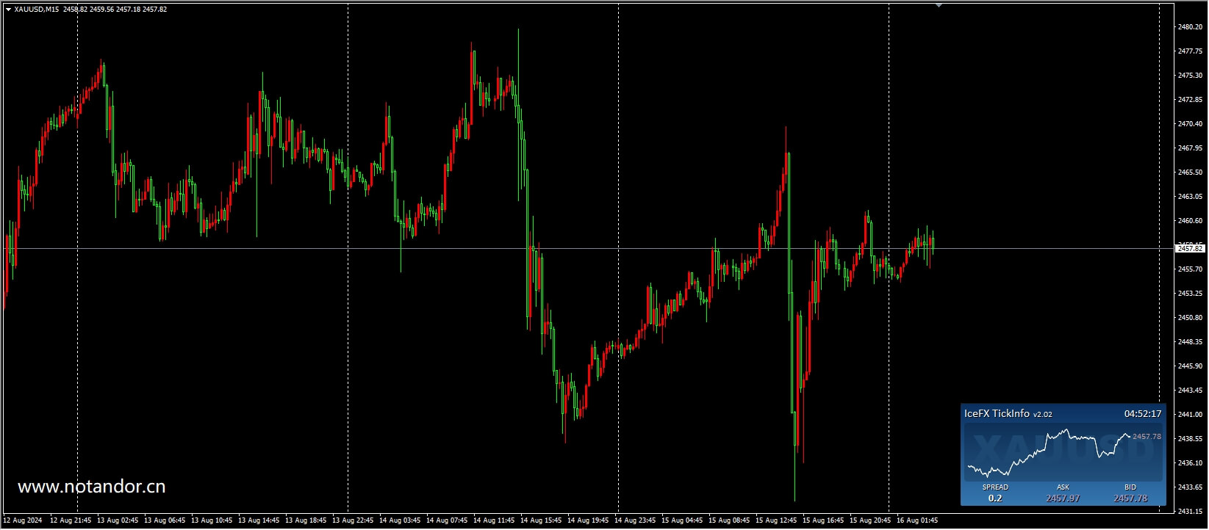Click the 15 Aug 20:45 time label
The image size is (1209, 530).
(x=870, y=521)
